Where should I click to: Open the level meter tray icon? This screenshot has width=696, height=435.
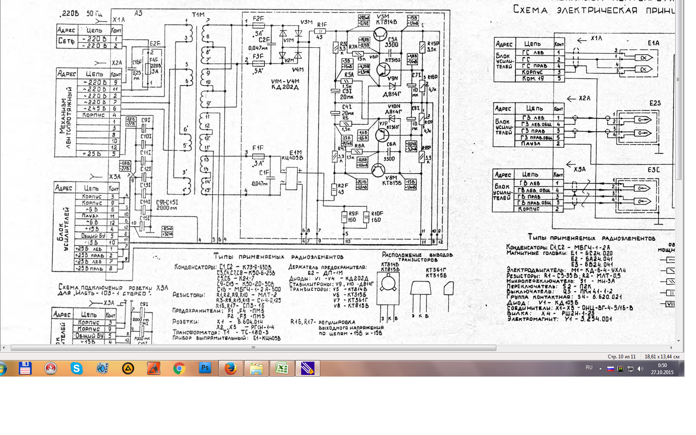(x=620, y=369)
